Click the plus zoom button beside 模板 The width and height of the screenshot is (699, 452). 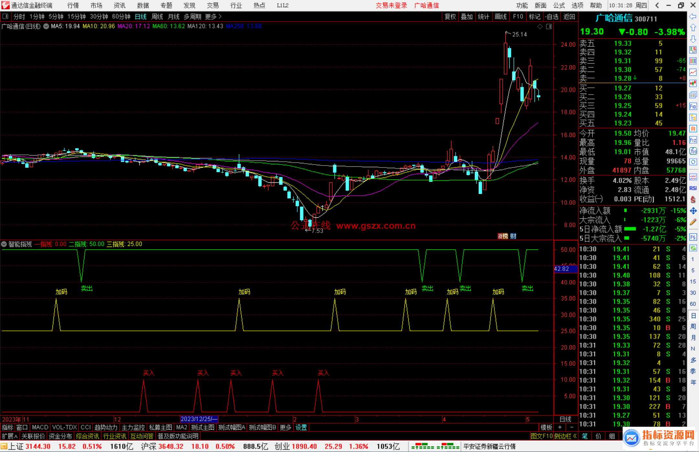click(560, 427)
